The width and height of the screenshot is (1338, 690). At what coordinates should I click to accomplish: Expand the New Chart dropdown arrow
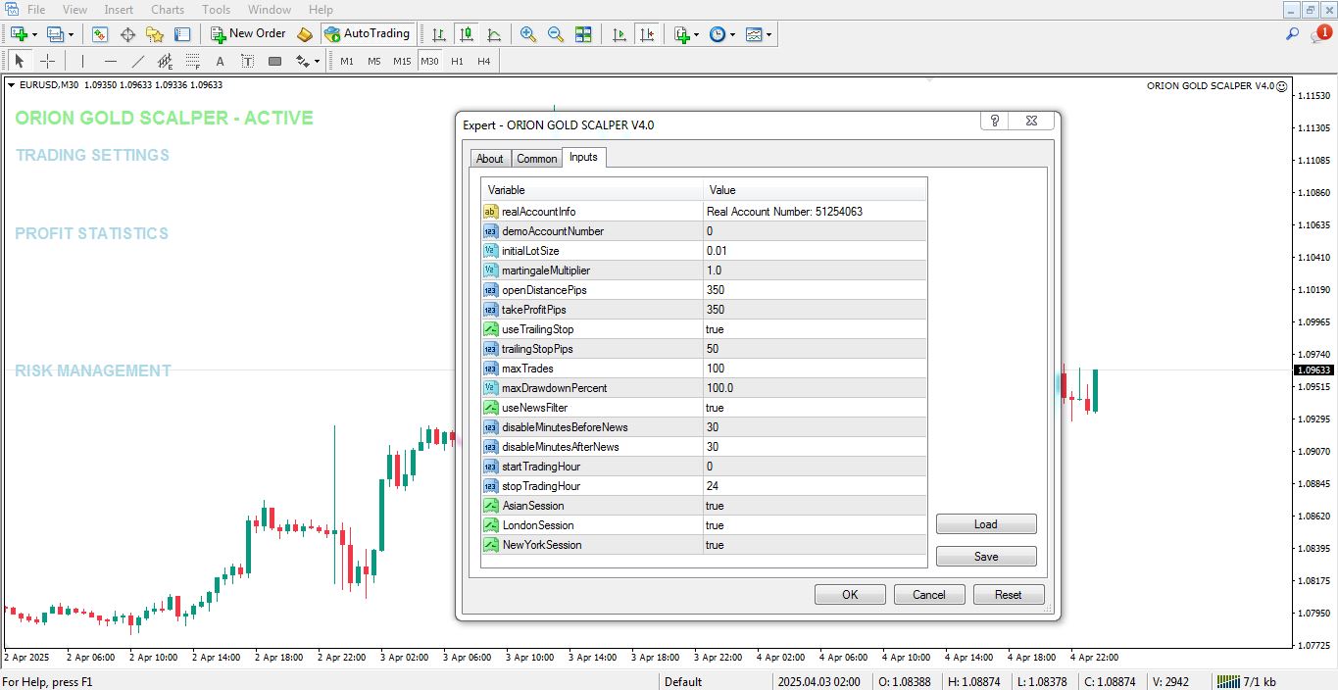click(x=34, y=34)
